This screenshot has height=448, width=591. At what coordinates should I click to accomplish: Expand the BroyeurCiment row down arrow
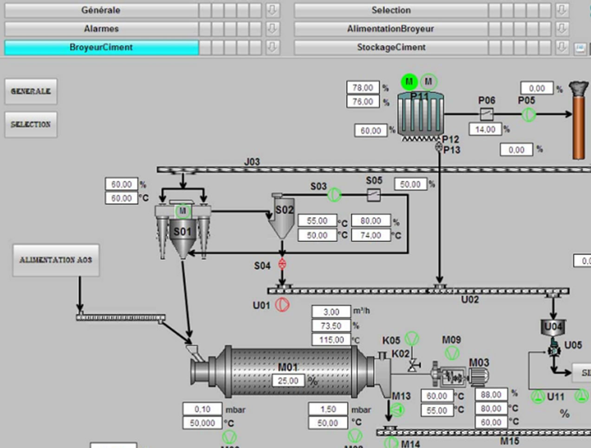coord(273,47)
